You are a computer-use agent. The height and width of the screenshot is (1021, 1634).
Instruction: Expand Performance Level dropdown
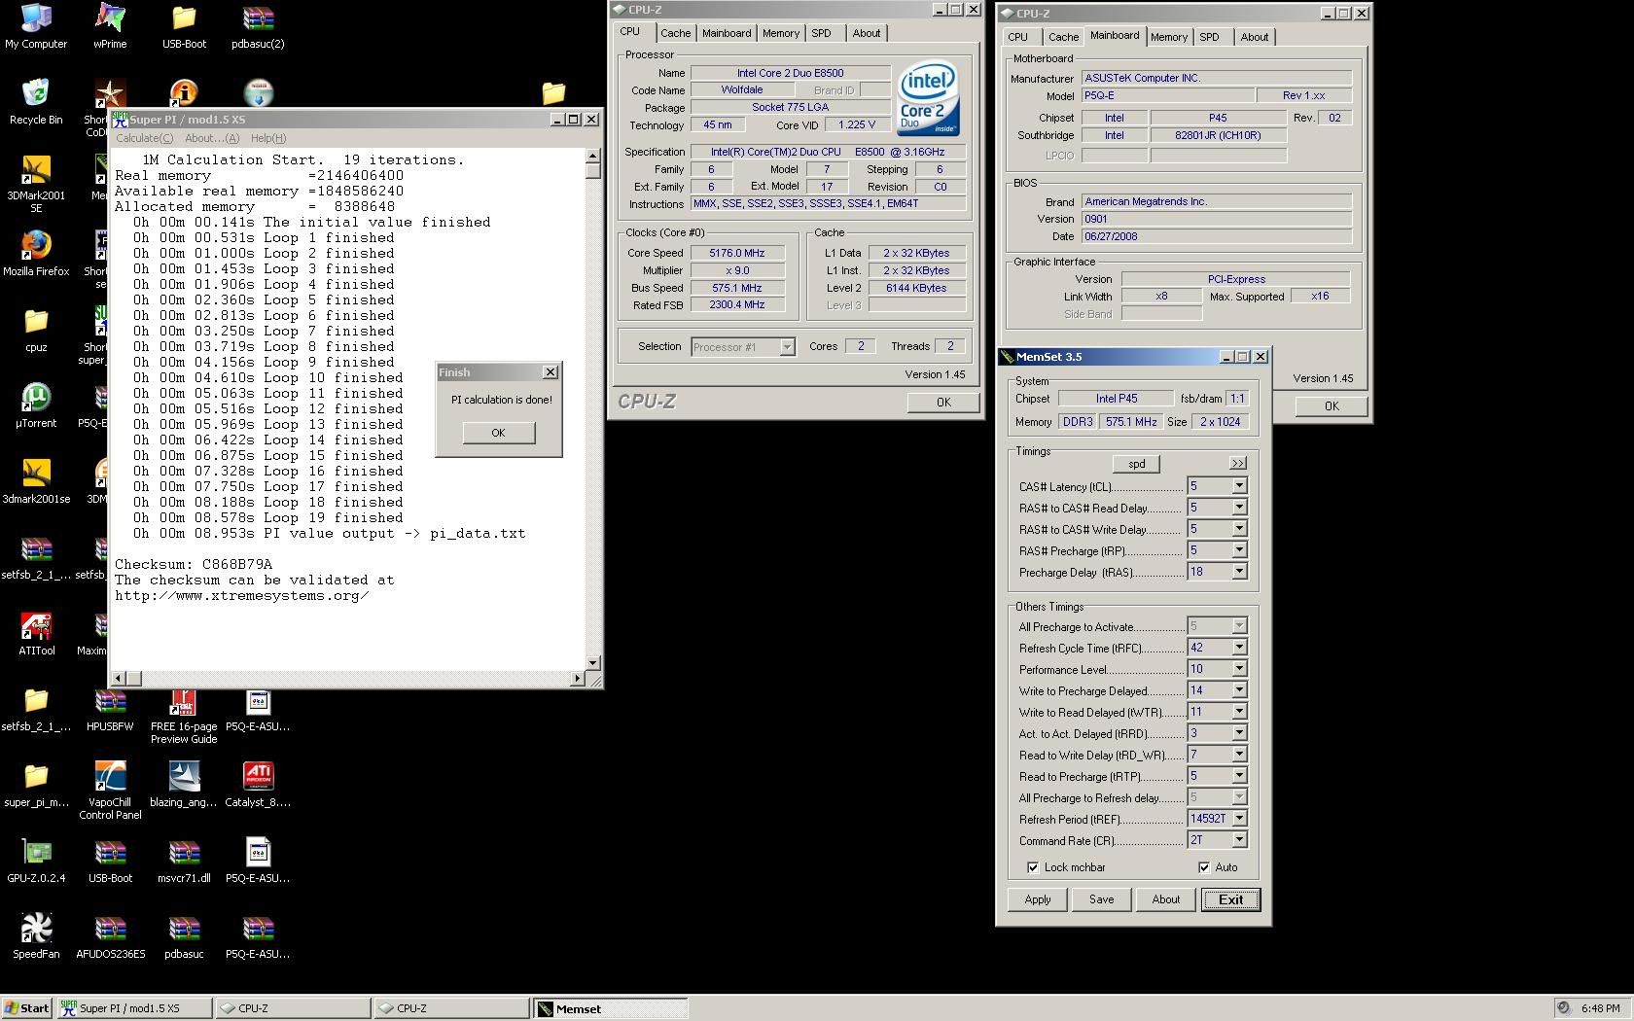(1239, 668)
